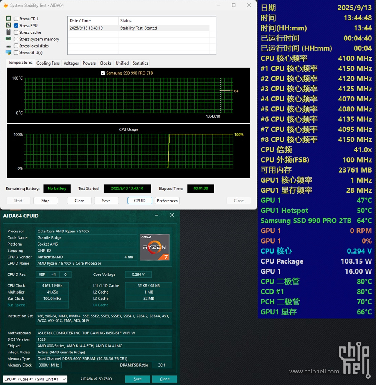Click the 'CCD #1 80°C' sensor row

pos(316,292)
